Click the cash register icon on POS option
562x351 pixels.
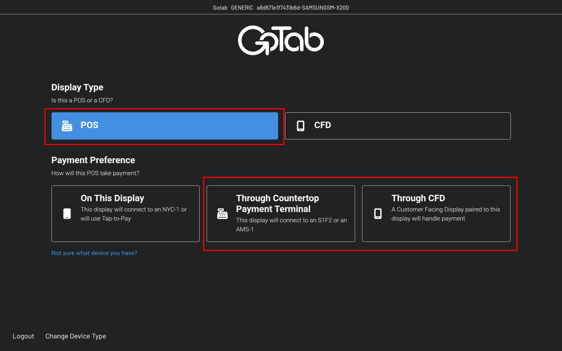coord(66,126)
